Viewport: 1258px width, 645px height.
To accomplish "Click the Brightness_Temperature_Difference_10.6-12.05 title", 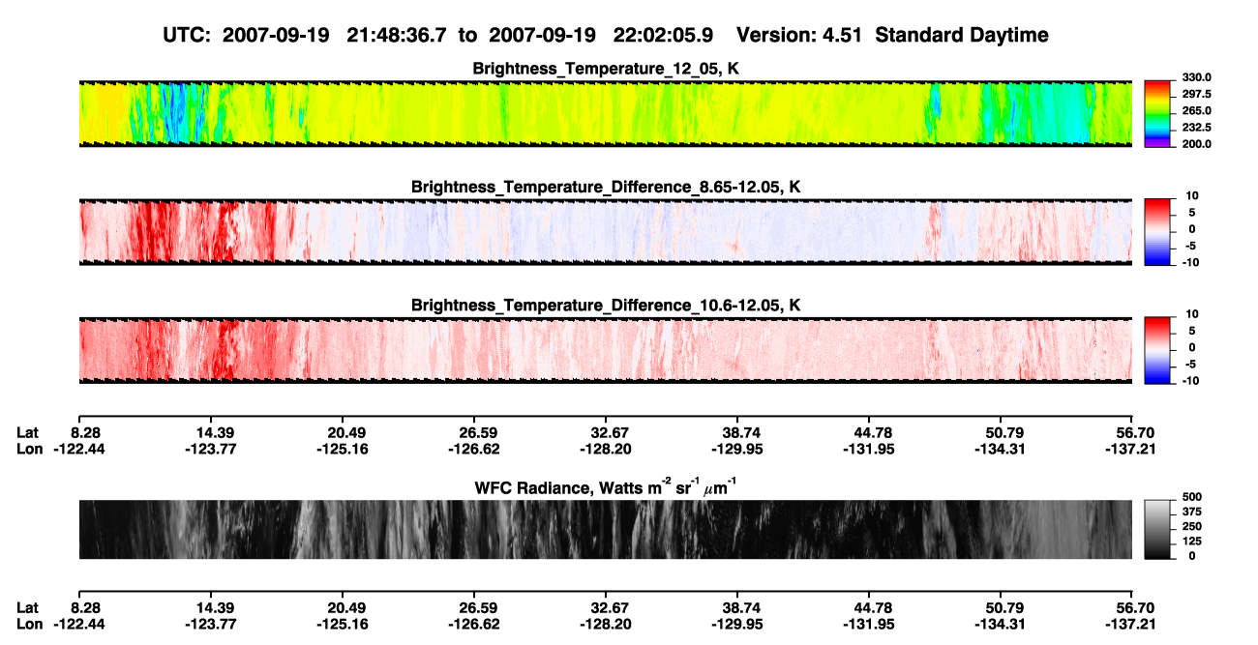I will click(606, 306).
